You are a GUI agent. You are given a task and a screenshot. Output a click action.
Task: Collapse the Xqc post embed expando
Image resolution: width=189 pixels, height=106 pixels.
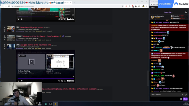(17, 47)
